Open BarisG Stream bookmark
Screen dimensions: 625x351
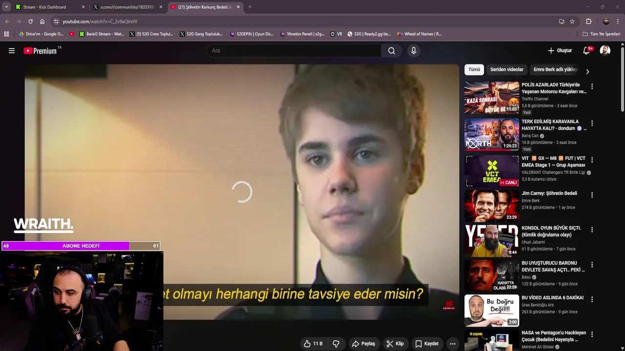[x=102, y=34]
